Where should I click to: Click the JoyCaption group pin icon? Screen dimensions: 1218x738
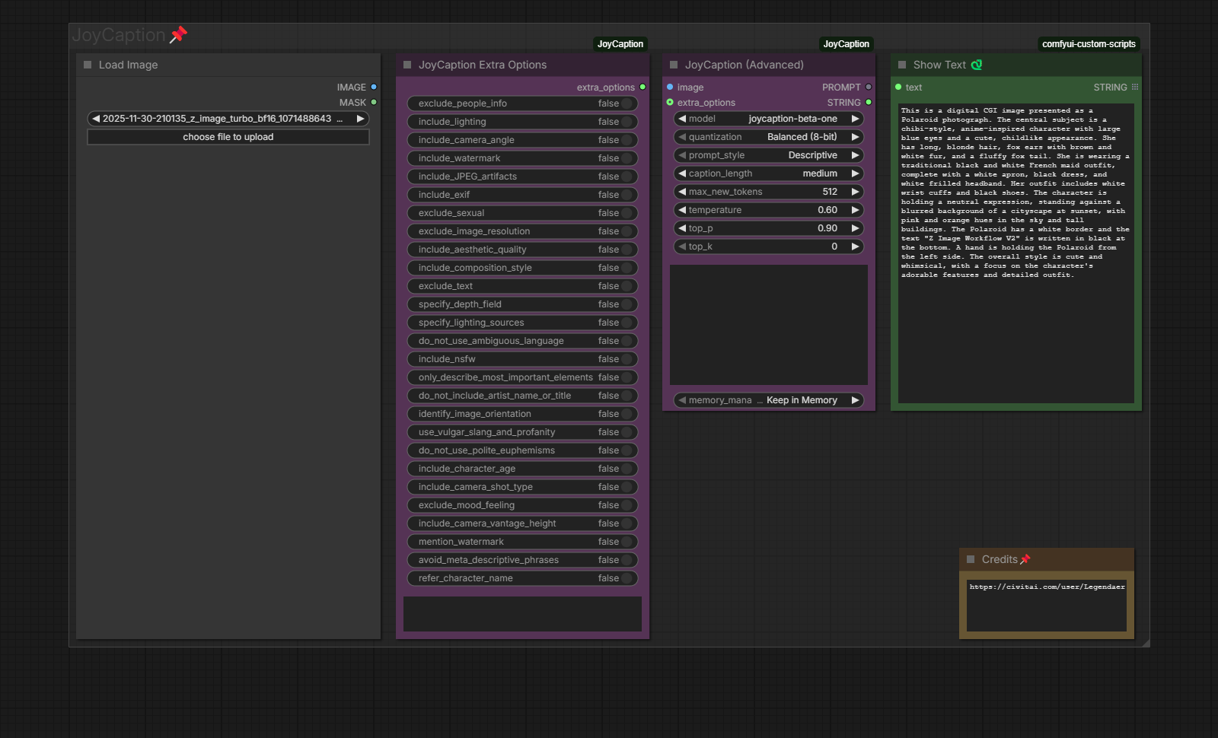pyautogui.click(x=178, y=34)
